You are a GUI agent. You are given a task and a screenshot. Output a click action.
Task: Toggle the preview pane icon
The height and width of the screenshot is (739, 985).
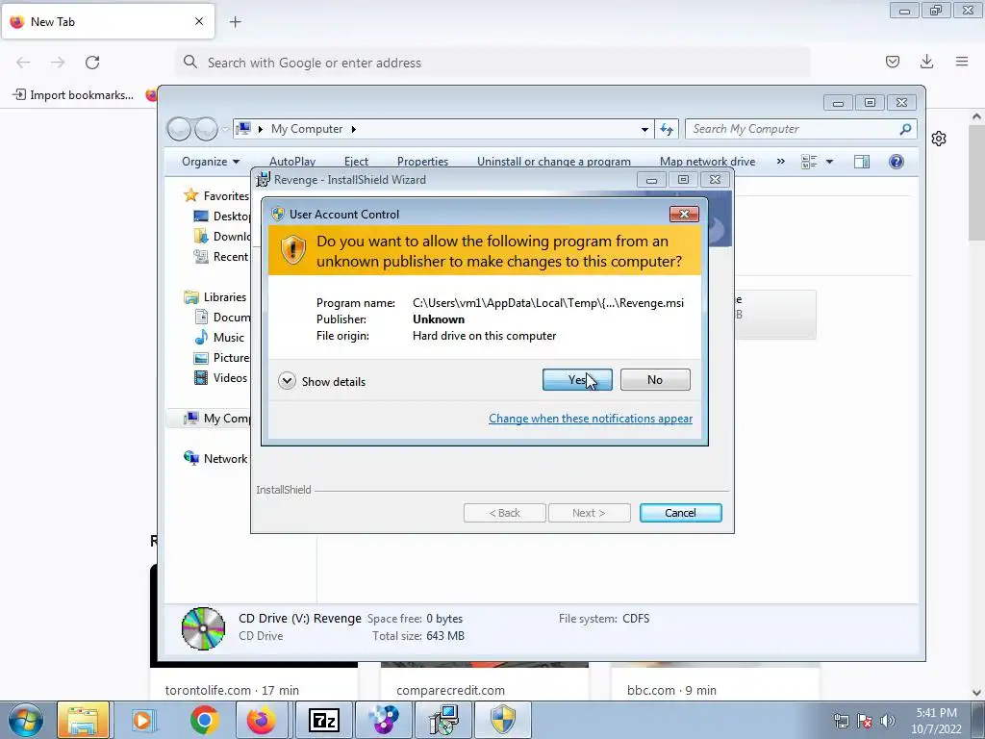[x=862, y=162]
